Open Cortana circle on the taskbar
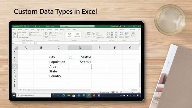The height and width of the screenshot is (108, 192). click(x=53, y=95)
